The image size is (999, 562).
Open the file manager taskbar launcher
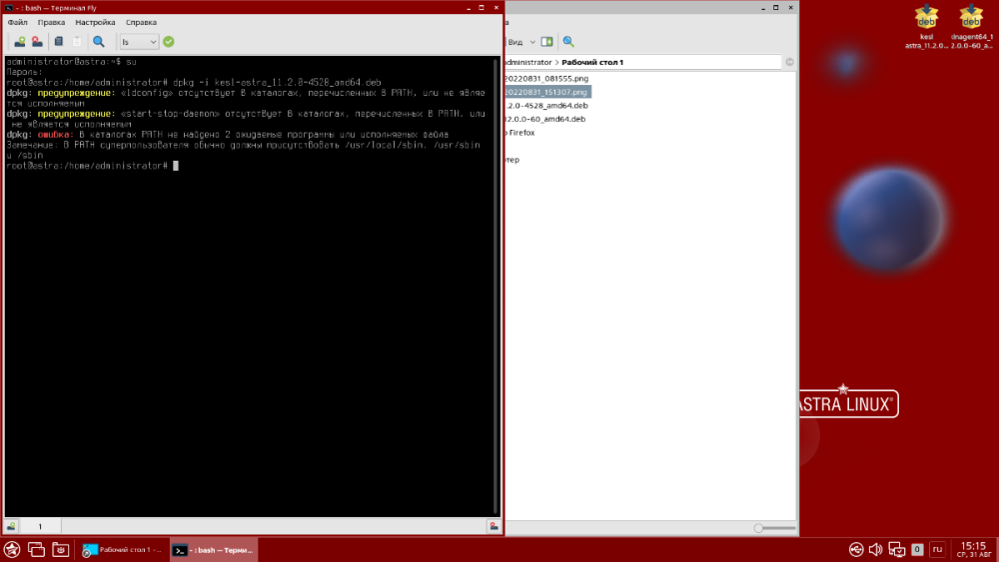coord(61,549)
